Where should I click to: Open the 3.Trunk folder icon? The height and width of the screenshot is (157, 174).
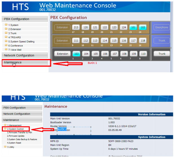coord(6,33)
